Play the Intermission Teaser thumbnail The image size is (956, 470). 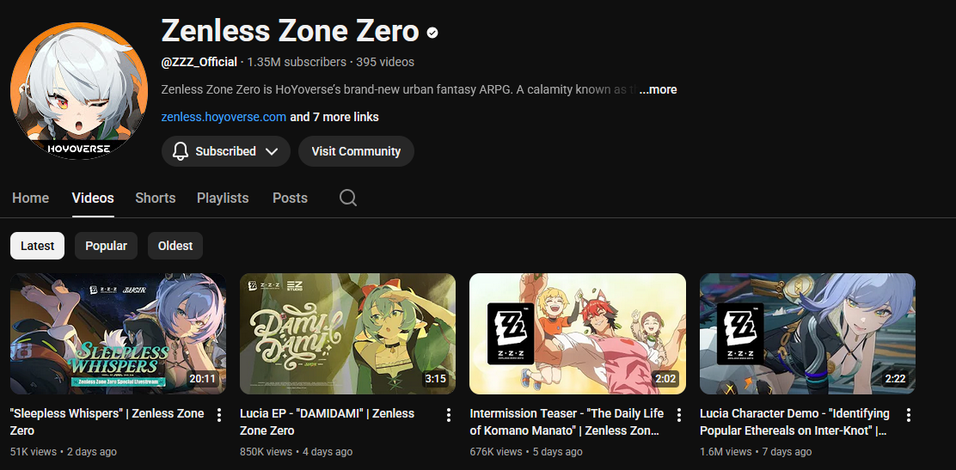click(578, 333)
